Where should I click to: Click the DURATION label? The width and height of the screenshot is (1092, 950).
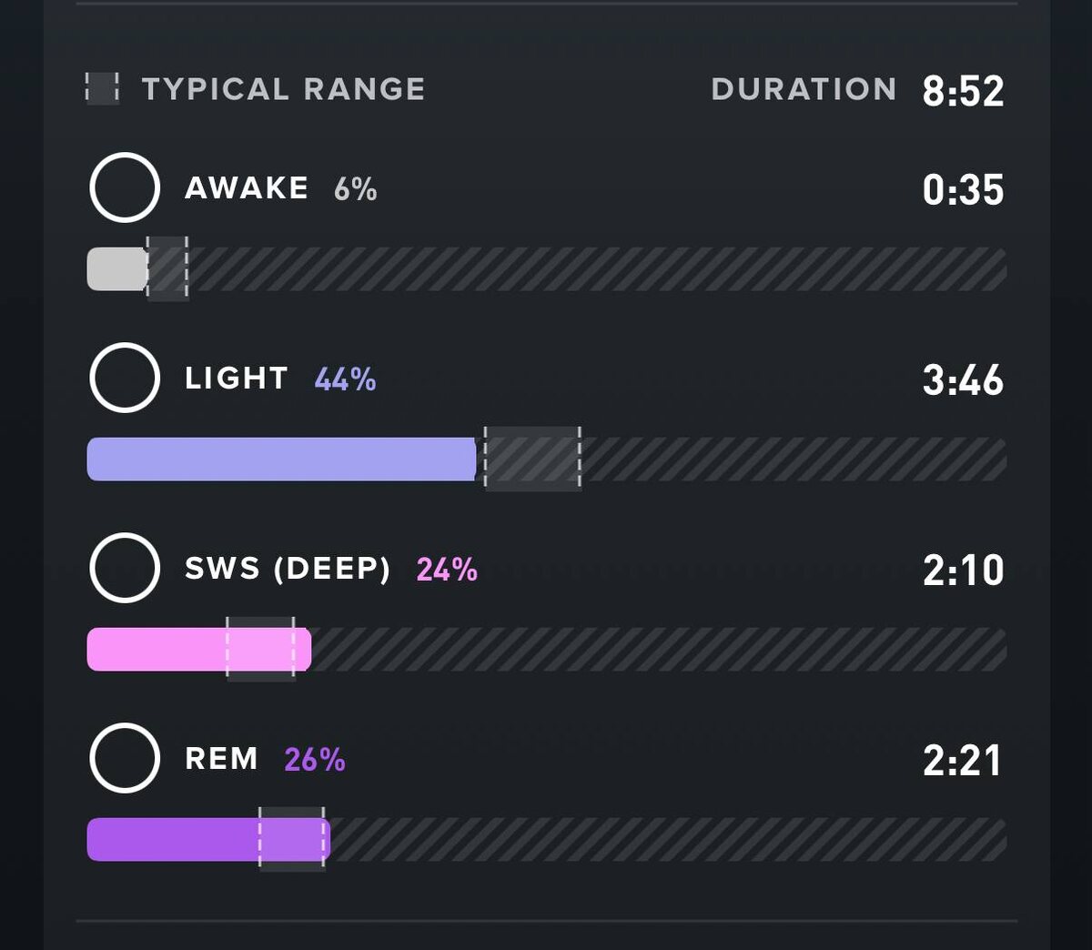pos(804,89)
